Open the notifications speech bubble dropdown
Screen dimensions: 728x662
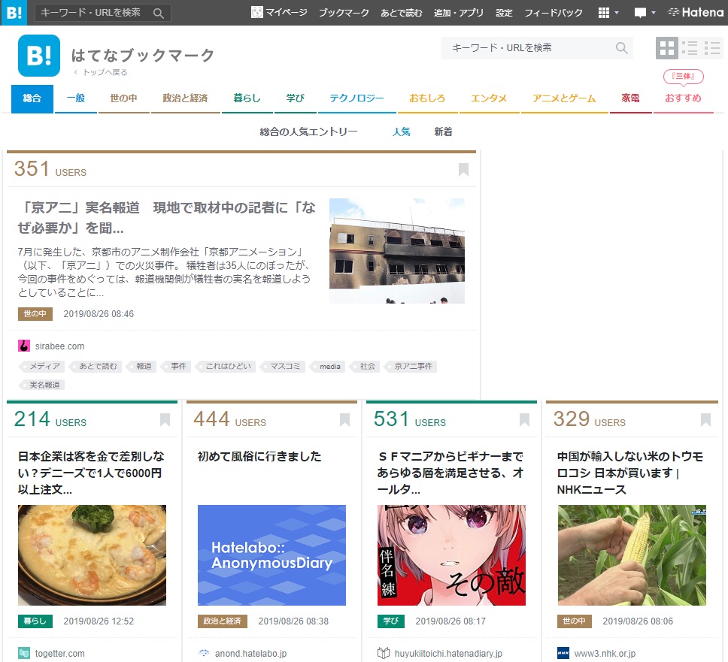pyautogui.click(x=645, y=13)
